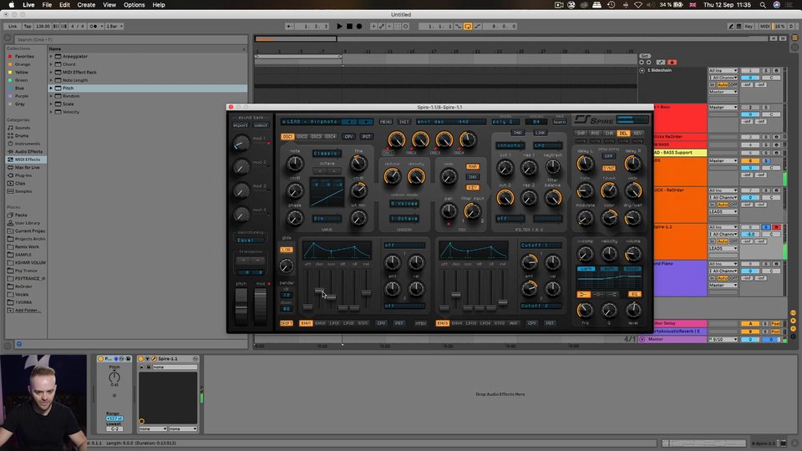Screen dimensions: 802x451
Task: Switch to the REV effect tab in Spire
Action: pos(637,134)
